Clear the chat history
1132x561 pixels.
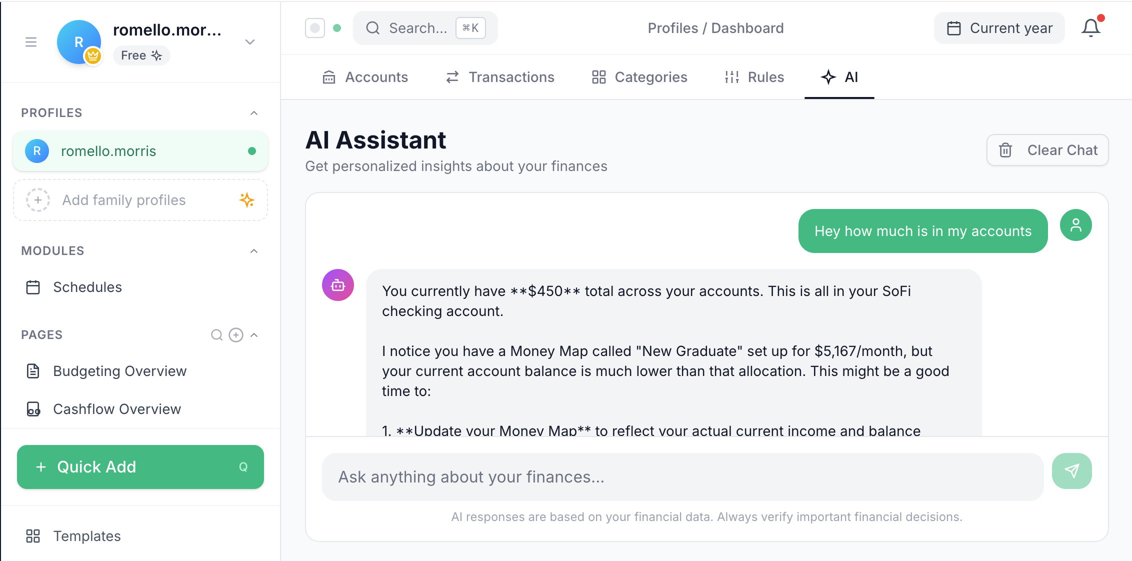point(1047,150)
